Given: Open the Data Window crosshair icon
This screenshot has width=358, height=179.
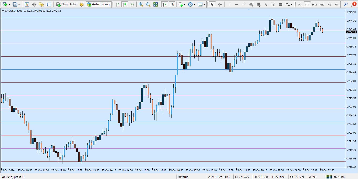Looking at the screenshot, I should click(34, 4).
